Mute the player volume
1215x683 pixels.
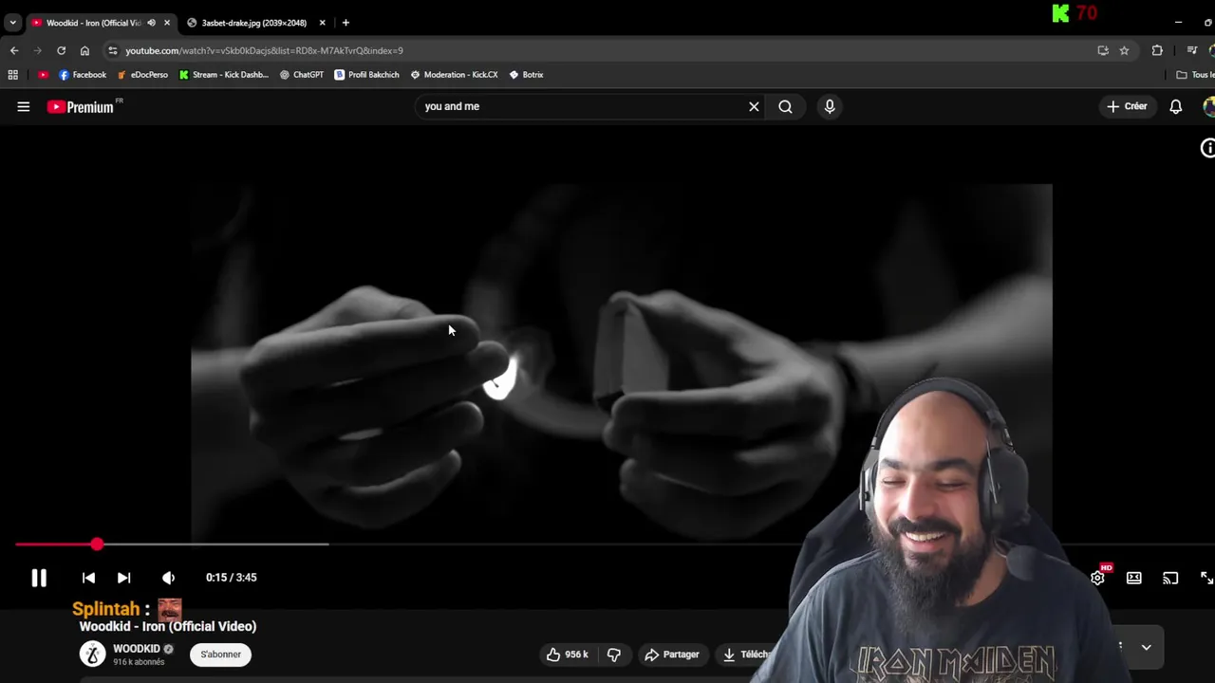[x=168, y=578]
